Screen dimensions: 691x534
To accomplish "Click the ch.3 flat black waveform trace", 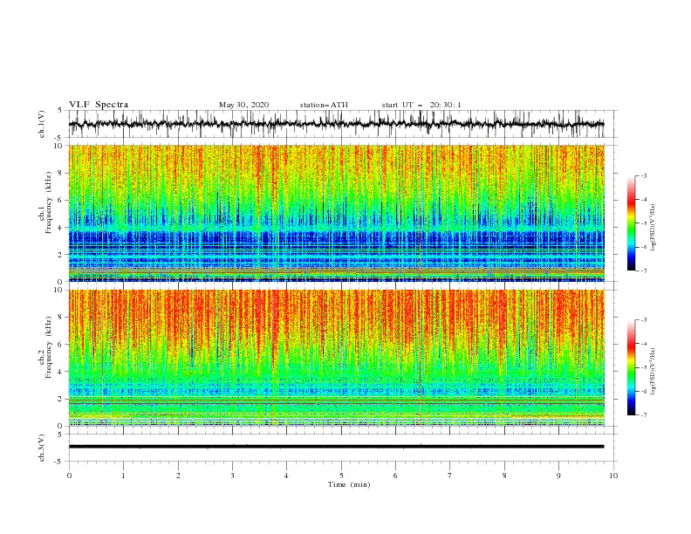I will pos(336,447).
